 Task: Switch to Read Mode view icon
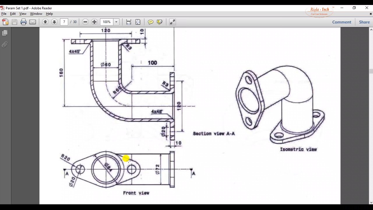(x=173, y=22)
